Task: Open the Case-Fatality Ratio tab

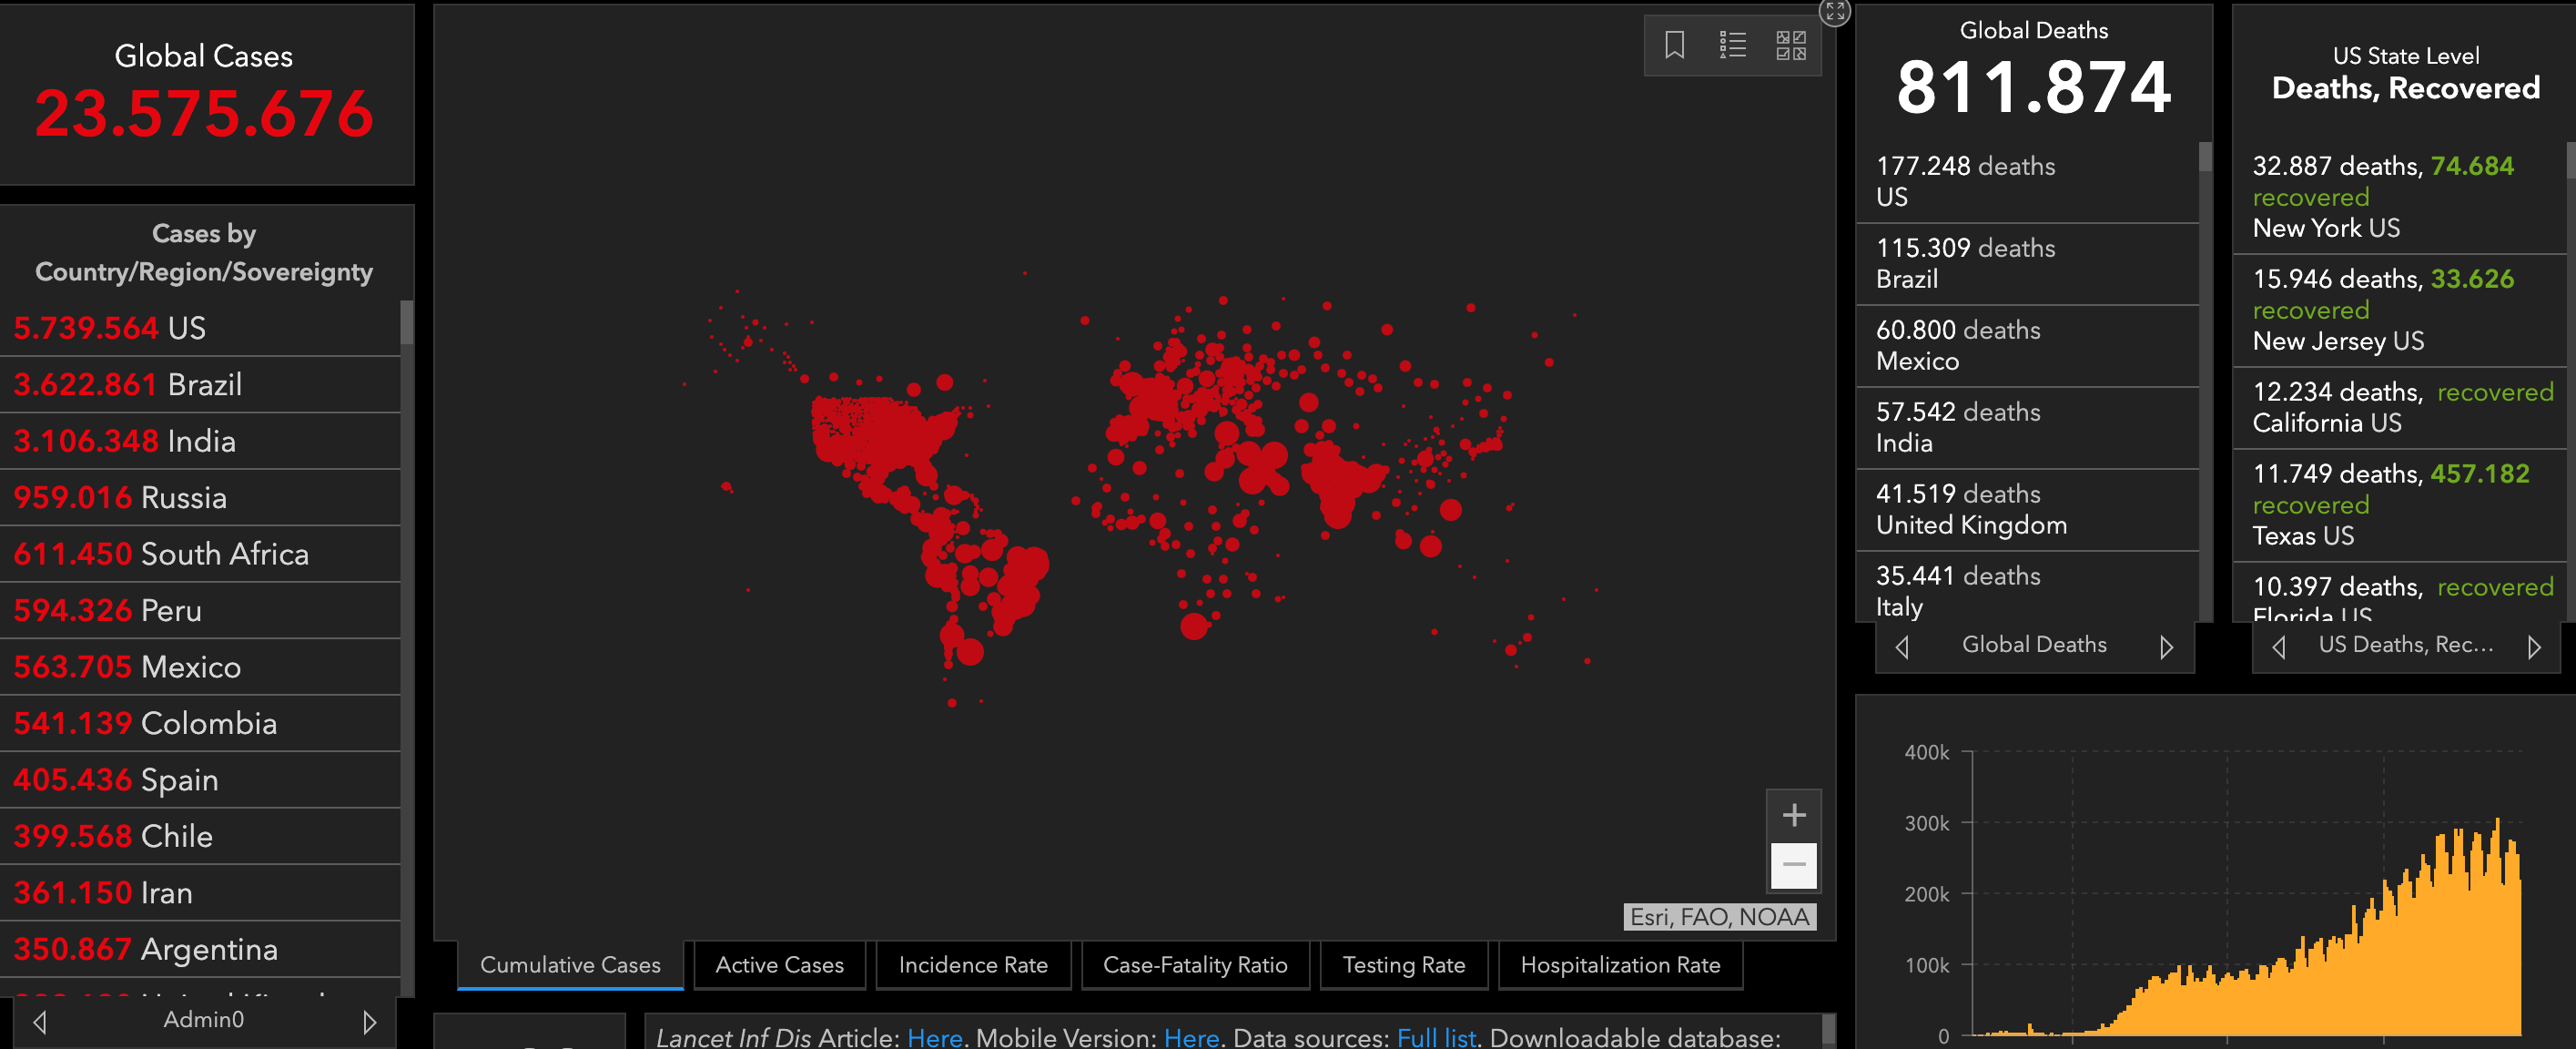Action: [x=1194, y=965]
